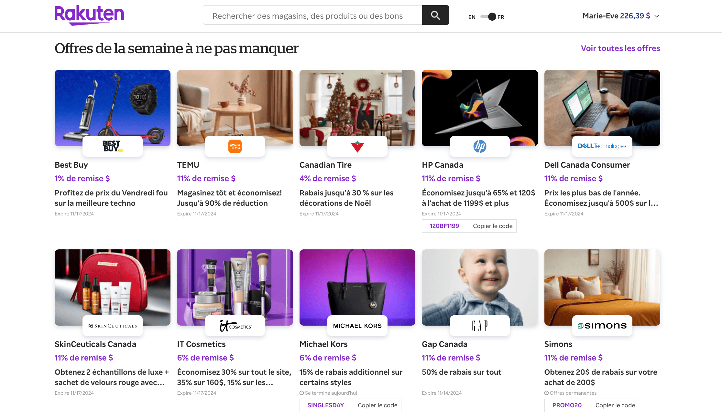
Task: Open the 2 échantillons de luxe offer
Action: [x=112, y=377]
